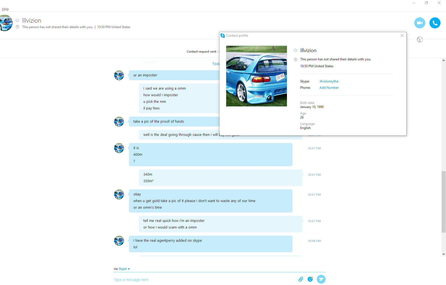446x285 pixels.
Task: Open the blue car profile picture in Contact profile
Action: 256,76
